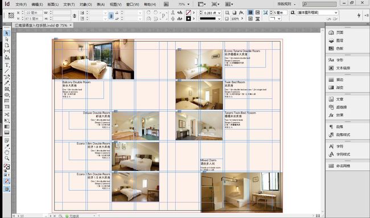Viewport: 370px width, 218px height.
Task: Open the Screen Mode dropdown
Action: click(x=215, y=4)
